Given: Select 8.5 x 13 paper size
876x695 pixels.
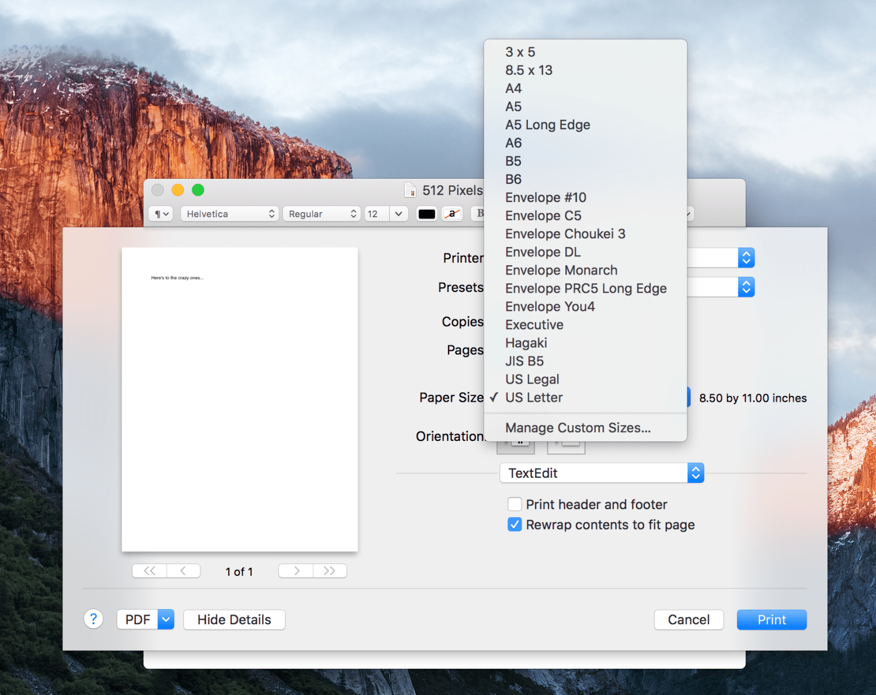Looking at the screenshot, I should pyautogui.click(x=585, y=70).
